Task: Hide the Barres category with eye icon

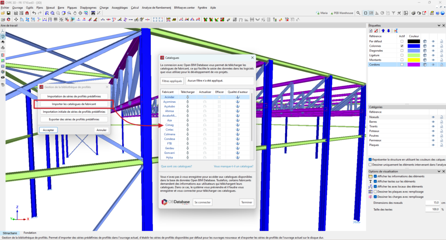Action: (x=433, y=122)
